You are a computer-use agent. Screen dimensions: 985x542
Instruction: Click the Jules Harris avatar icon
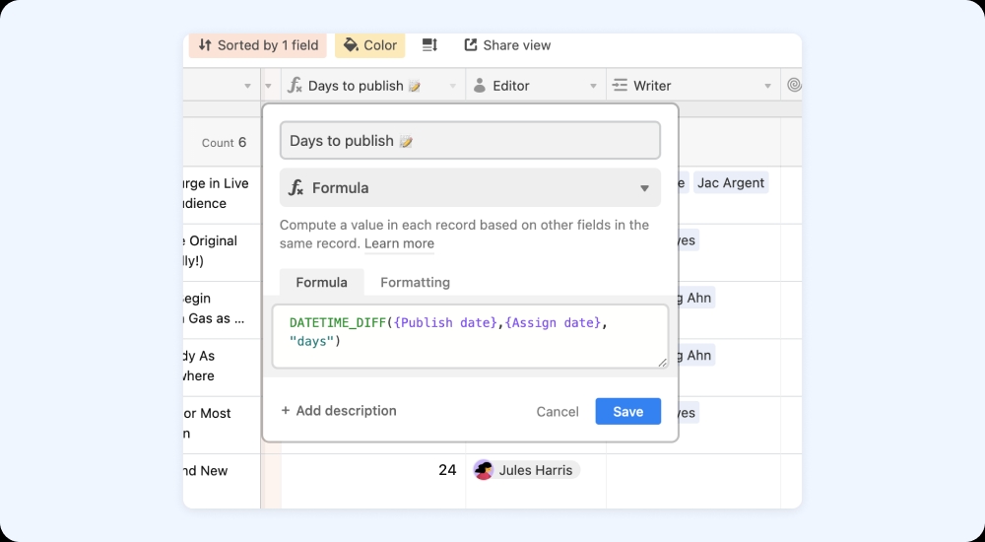[x=483, y=470]
